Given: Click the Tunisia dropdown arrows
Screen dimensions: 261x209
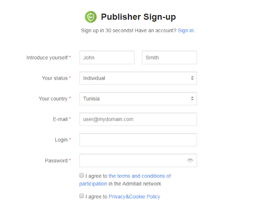Looking at the screenshot, I should (192, 98).
